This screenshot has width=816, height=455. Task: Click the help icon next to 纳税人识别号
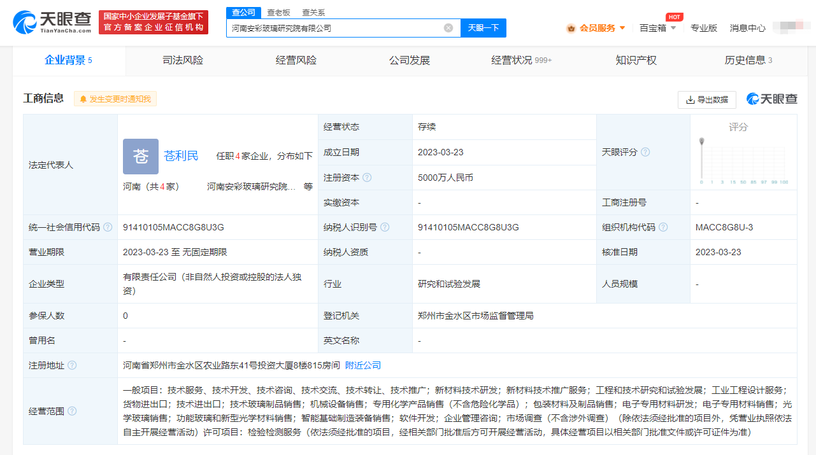click(385, 227)
